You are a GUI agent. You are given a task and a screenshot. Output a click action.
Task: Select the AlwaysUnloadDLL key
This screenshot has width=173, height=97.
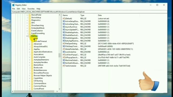tap(41, 47)
